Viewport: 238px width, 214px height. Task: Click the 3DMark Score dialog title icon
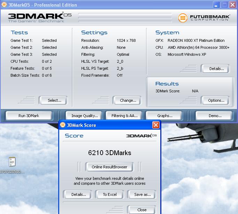pyautogui.click(x=62, y=125)
